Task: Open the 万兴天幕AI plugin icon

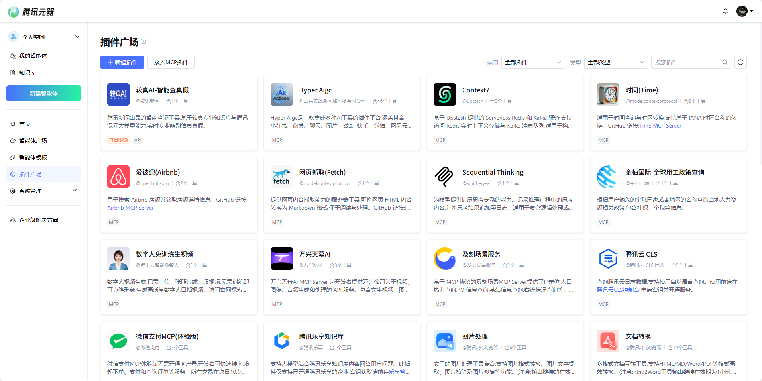Action: 282,259
